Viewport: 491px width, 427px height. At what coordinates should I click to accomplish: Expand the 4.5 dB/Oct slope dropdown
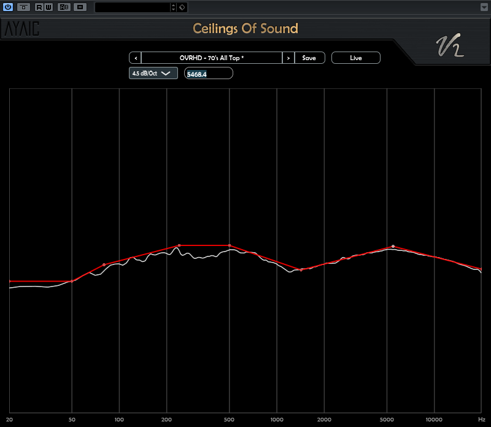click(x=153, y=73)
